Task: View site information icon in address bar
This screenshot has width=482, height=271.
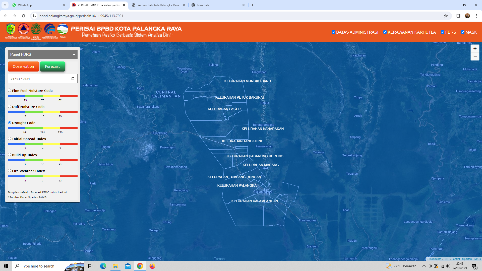Action: tap(34, 16)
